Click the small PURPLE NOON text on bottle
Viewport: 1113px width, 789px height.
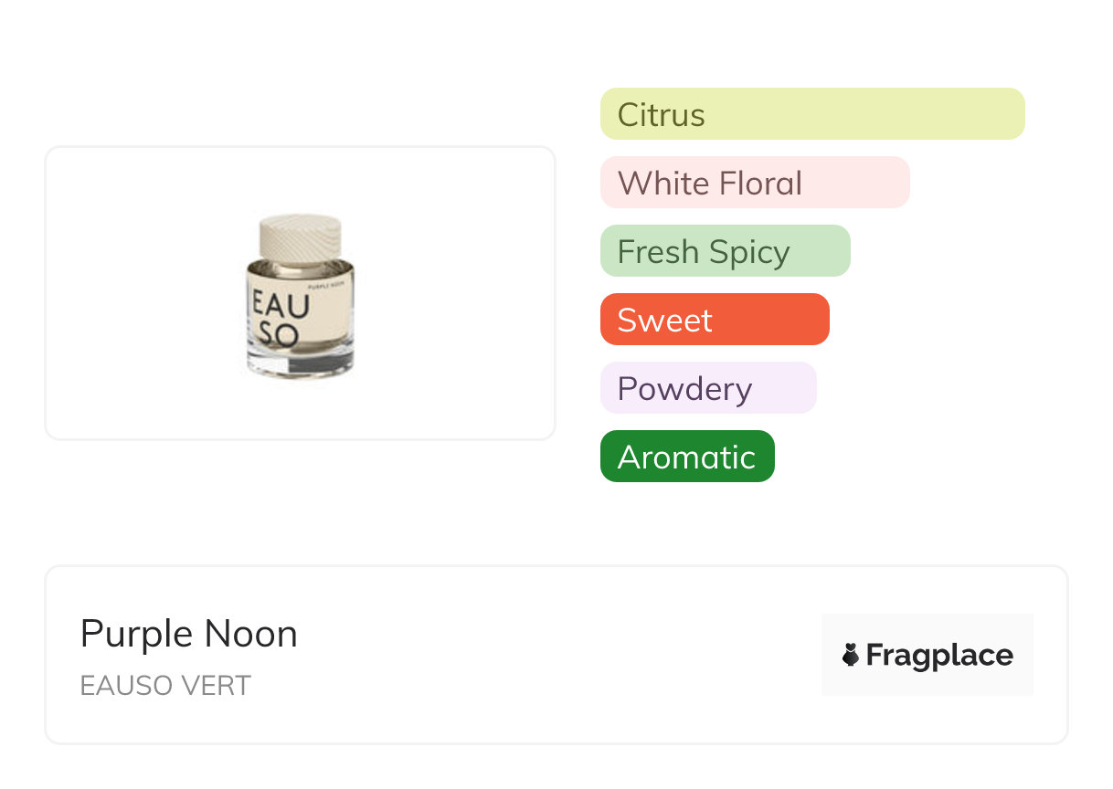329,287
